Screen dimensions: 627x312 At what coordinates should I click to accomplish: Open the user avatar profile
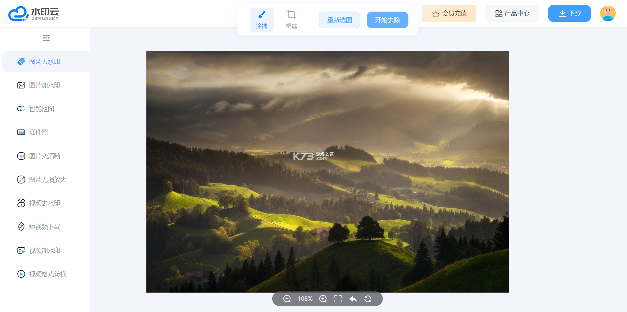[608, 14]
